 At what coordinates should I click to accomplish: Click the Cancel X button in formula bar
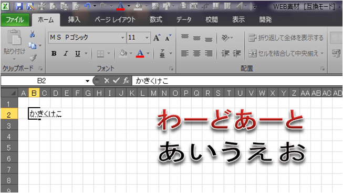(107, 81)
